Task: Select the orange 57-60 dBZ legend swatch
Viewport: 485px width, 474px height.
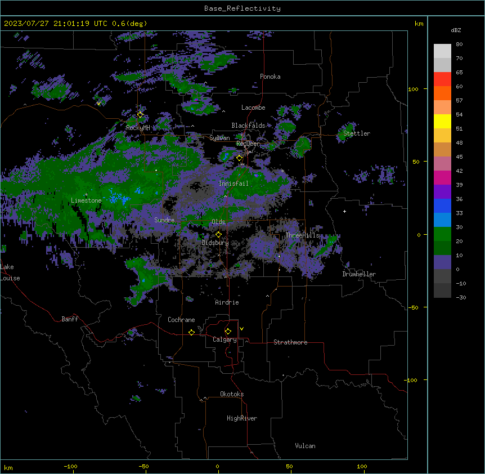Action: 442,93
